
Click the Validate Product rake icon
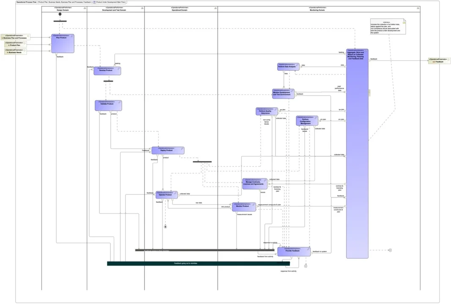click(x=120, y=103)
